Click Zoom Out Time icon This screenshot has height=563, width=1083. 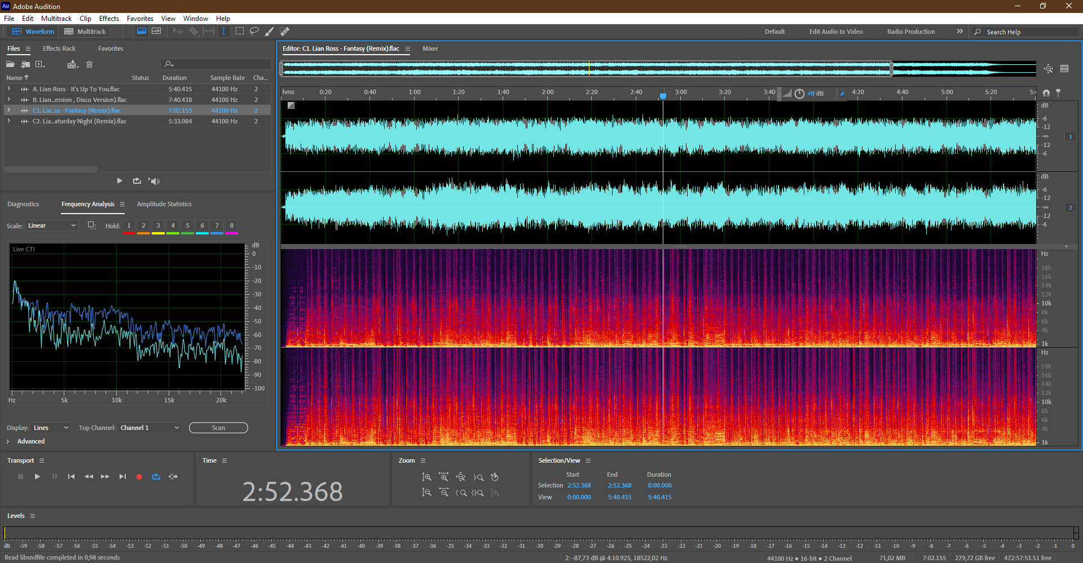coord(444,493)
